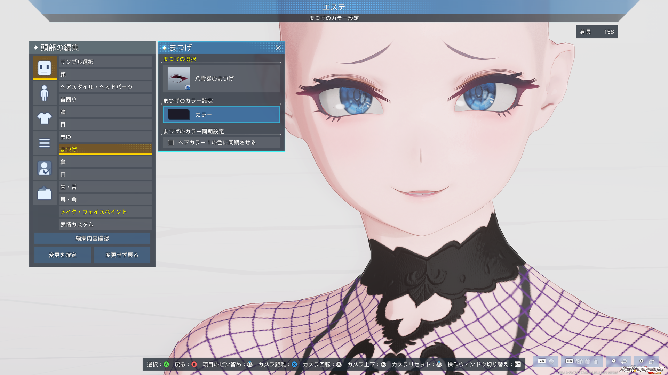Viewport: 668px width, 375px height.
Task: Click the RB outerwear jacket icon
Action: click(579, 361)
